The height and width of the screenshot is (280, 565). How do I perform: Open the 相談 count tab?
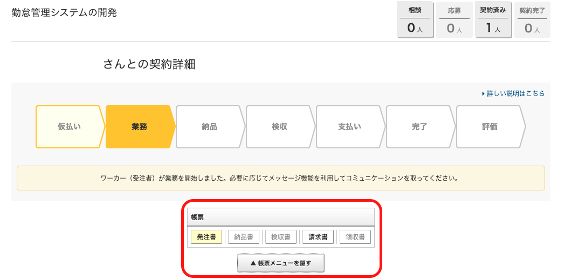coord(415,20)
